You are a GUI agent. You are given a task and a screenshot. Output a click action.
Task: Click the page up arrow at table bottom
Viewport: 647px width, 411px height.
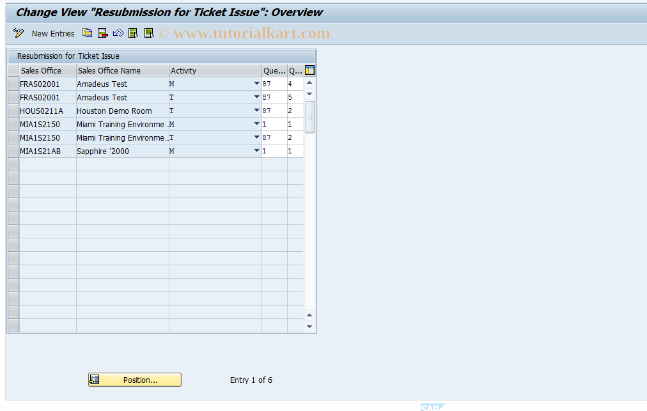click(309, 315)
